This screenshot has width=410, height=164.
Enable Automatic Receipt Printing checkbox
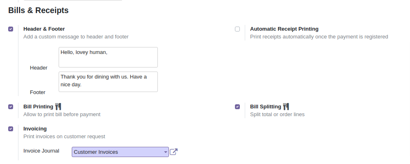[x=237, y=29]
